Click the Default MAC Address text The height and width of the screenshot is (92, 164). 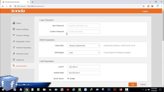pyautogui.click(x=119, y=45)
